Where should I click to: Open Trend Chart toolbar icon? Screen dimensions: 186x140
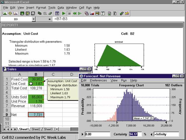tap(97, 13)
